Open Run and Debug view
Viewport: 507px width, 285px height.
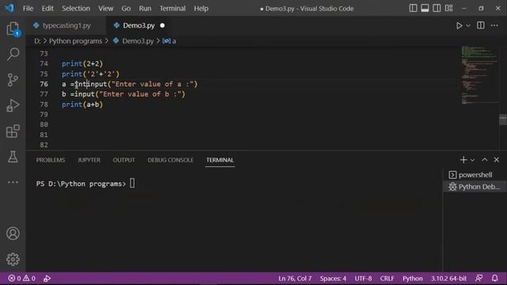[13, 105]
